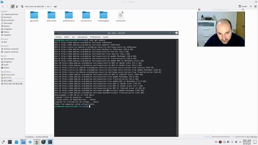Open the preferences.d folder

[69, 16]
